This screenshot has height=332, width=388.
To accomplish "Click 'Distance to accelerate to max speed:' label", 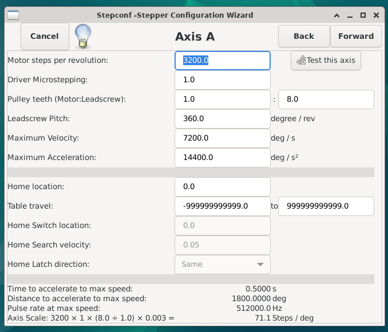I will point(77,298).
